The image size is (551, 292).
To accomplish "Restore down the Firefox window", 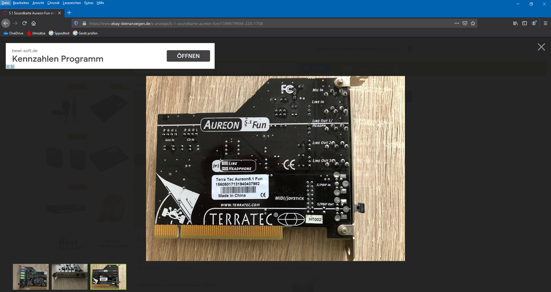I will pos(531,4).
